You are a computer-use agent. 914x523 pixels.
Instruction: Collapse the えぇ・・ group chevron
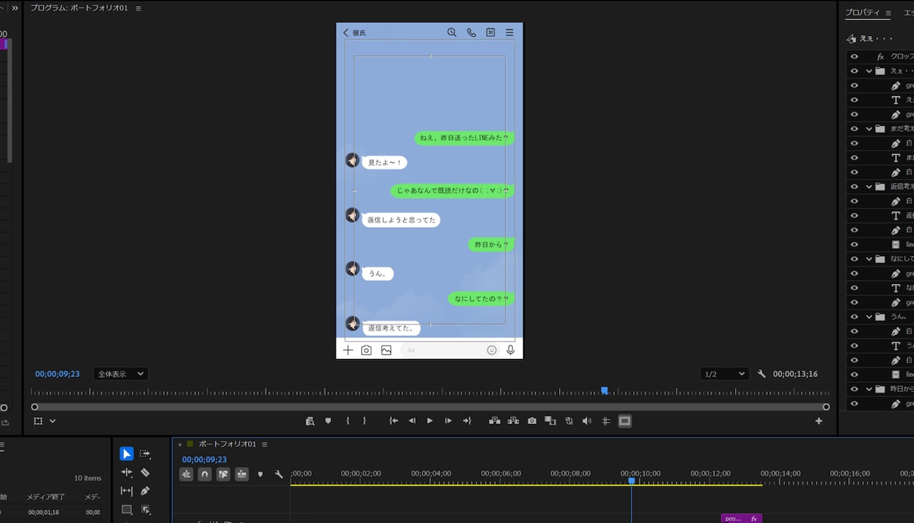click(869, 71)
